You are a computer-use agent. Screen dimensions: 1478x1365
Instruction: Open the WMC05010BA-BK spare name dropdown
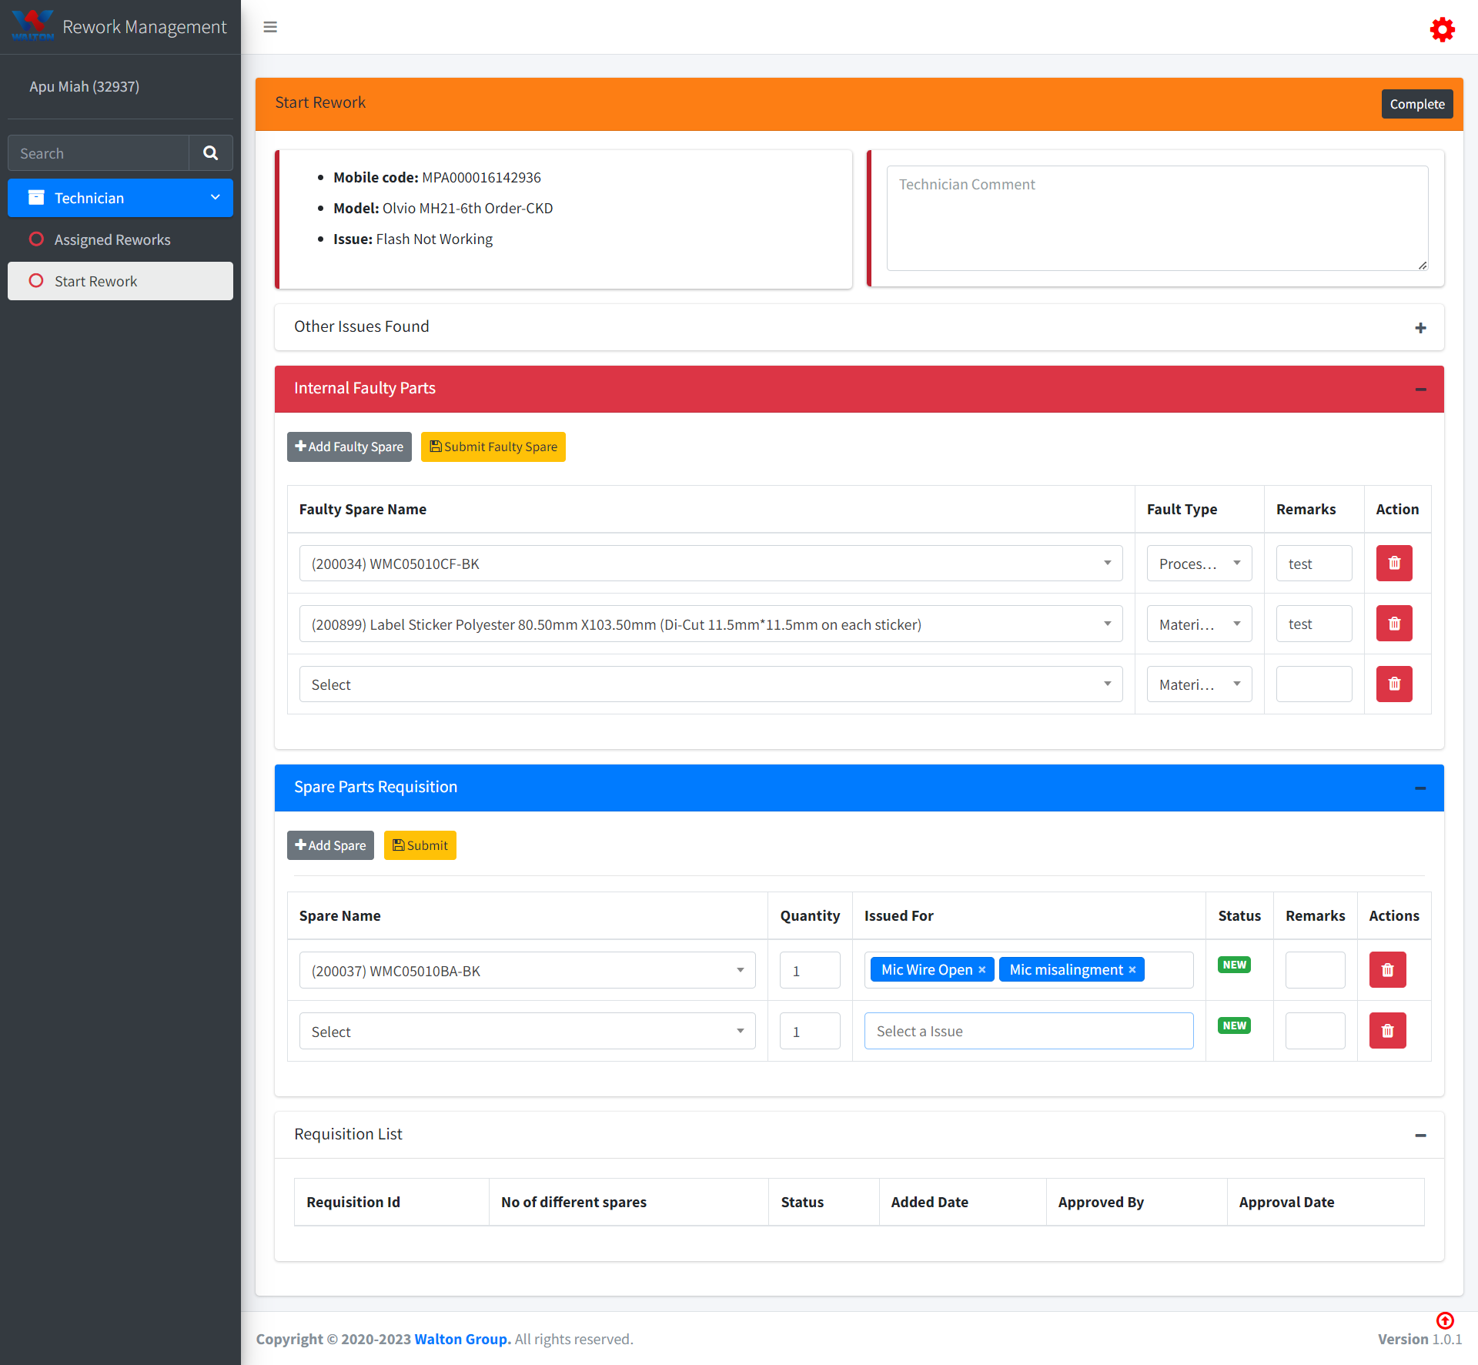527,971
